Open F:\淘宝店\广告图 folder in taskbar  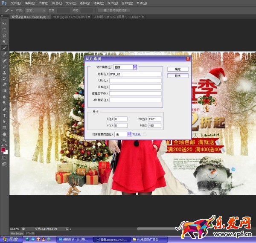149,240
